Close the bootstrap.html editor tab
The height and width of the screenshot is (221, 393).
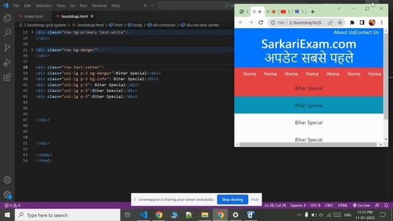tap(92, 17)
